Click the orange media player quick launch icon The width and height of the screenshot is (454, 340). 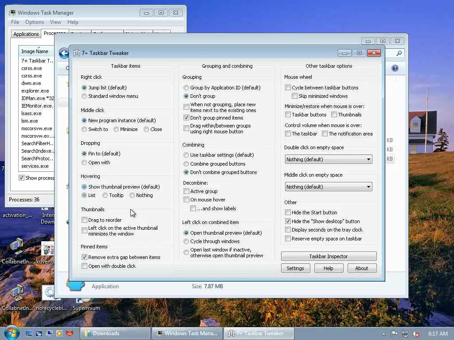[x=59, y=333]
